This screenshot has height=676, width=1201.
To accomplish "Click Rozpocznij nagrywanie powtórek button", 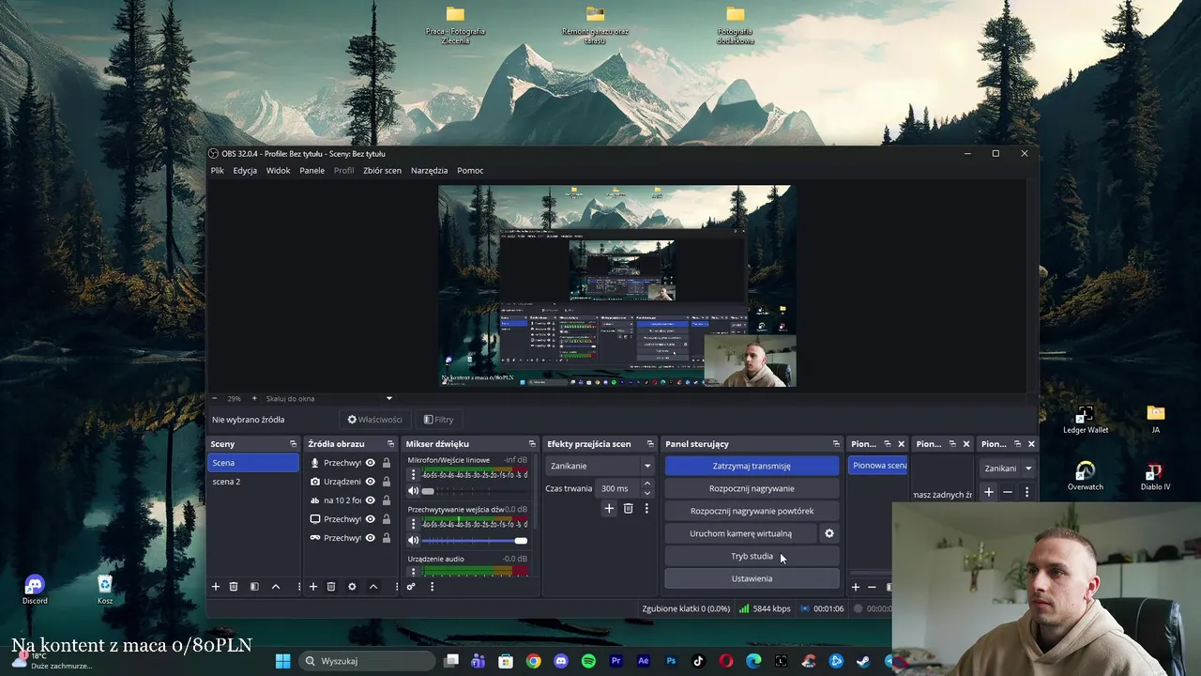I will pos(752,511).
